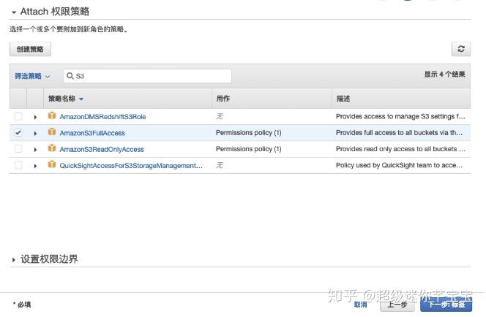Image resolution: width=486 pixels, height=317 pixels.
Task: Click 'Provides full access to all buckets' description
Action: pyautogui.click(x=399, y=133)
